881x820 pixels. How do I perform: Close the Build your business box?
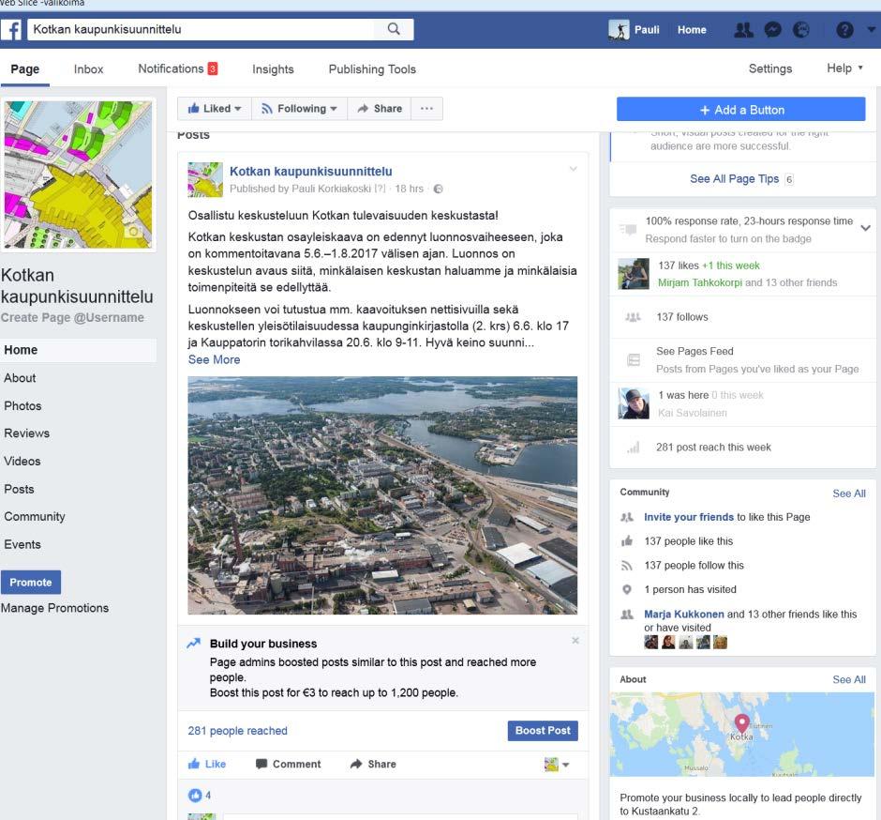(575, 641)
